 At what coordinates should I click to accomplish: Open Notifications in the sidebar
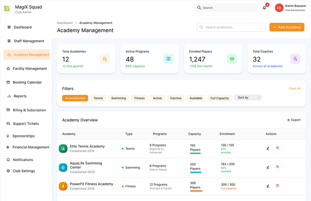click(20, 160)
